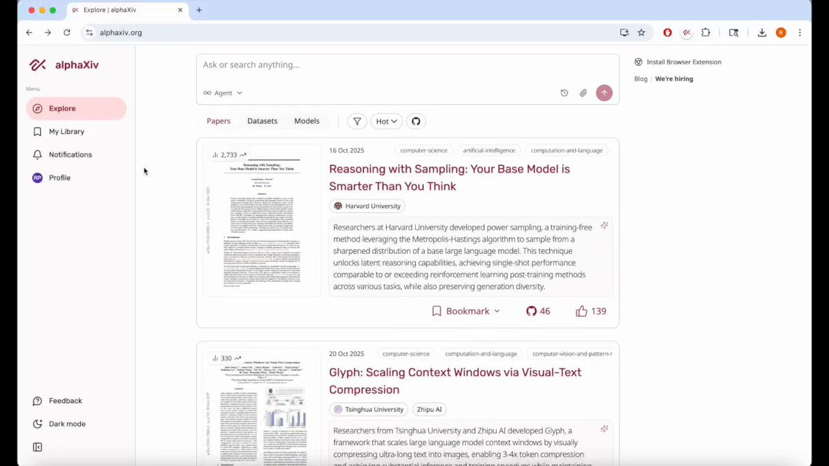The image size is (829, 466).
Task: Open the filter funnel icon
Action: pyautogui.click(x=356, y=122)
